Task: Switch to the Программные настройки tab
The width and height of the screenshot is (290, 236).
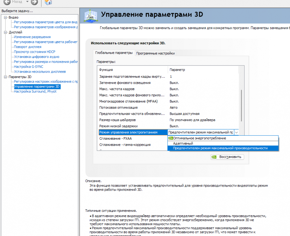Action: 155,53
